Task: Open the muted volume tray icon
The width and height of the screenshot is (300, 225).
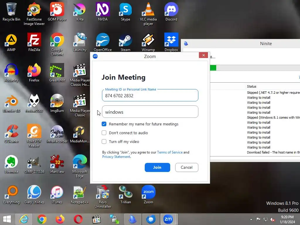Action: 272,219
